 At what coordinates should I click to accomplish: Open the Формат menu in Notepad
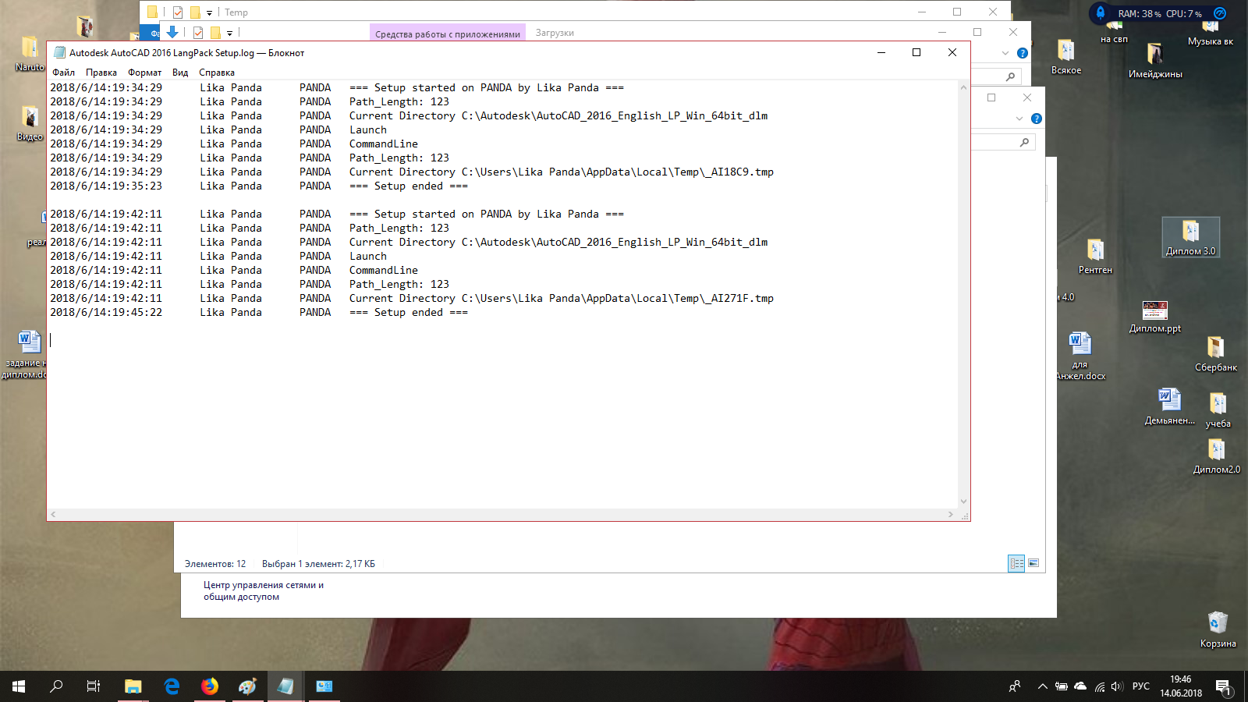pyautogui.click(x=144, y=73)
